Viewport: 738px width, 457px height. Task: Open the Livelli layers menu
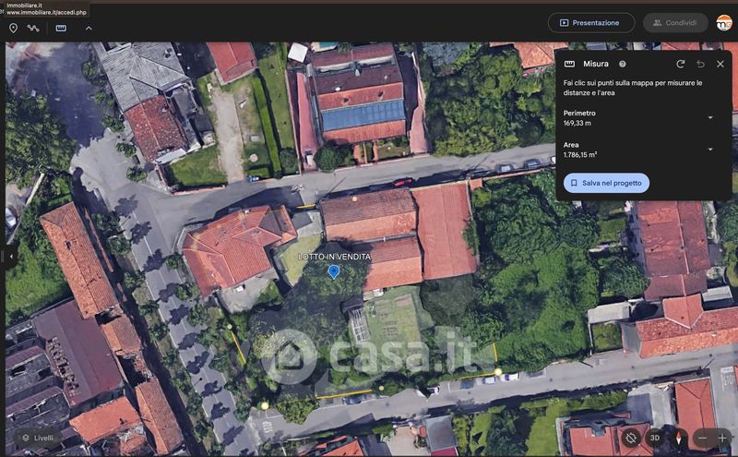pos(37,438)
